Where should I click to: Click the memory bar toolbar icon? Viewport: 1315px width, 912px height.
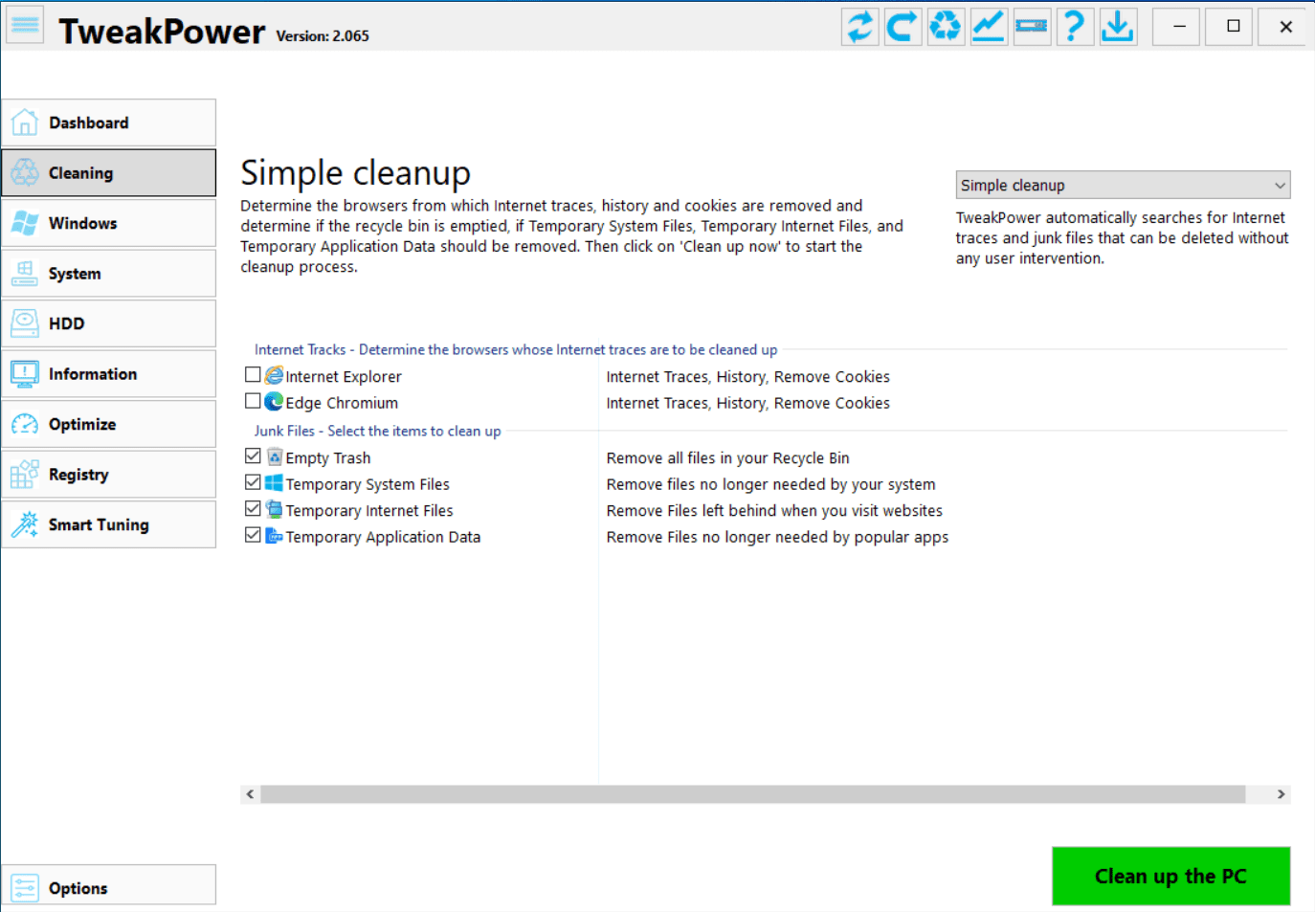pyautogui.click(x=1032, y=26)
